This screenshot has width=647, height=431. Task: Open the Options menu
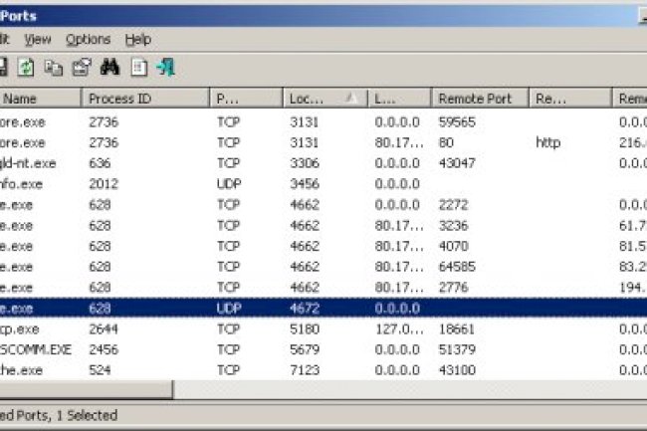click(x=88, y=40)
